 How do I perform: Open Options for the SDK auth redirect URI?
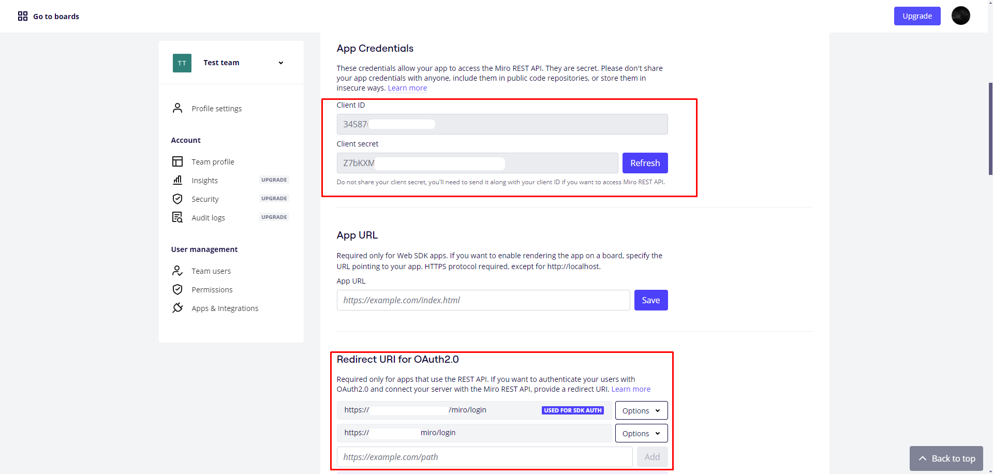click(641, 410)
